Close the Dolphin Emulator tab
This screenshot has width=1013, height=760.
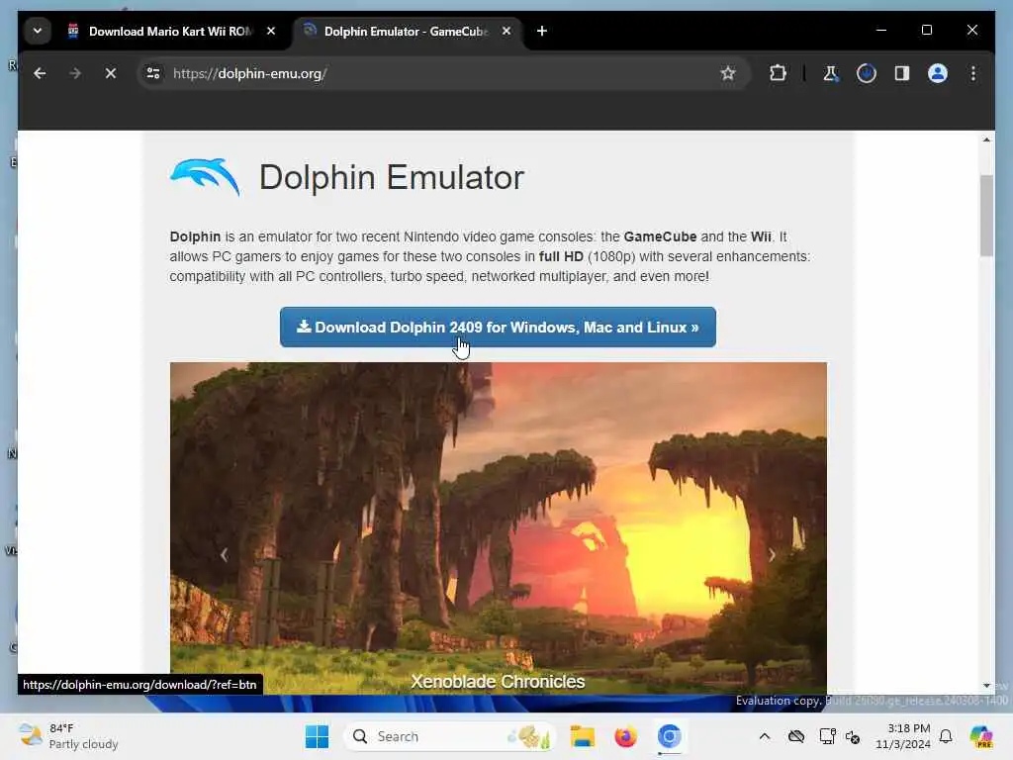[506, 31]
